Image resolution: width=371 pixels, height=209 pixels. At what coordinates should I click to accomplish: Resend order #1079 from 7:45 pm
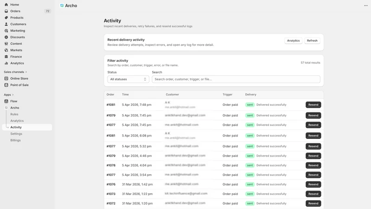coord(313,115)
